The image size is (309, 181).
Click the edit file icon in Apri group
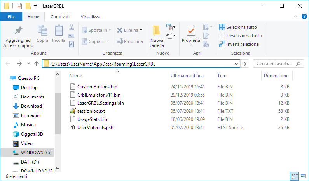(206, 36)
